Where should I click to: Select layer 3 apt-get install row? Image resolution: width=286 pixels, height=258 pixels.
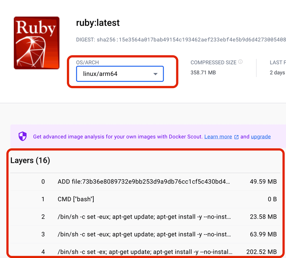143,234
